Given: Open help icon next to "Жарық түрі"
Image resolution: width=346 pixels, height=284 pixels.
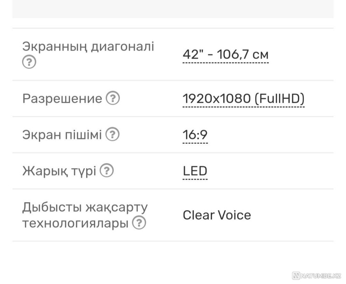Looking at the screenshot, I should click(107, 171).
